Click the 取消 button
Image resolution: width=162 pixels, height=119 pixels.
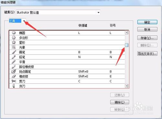coord(147,30)
